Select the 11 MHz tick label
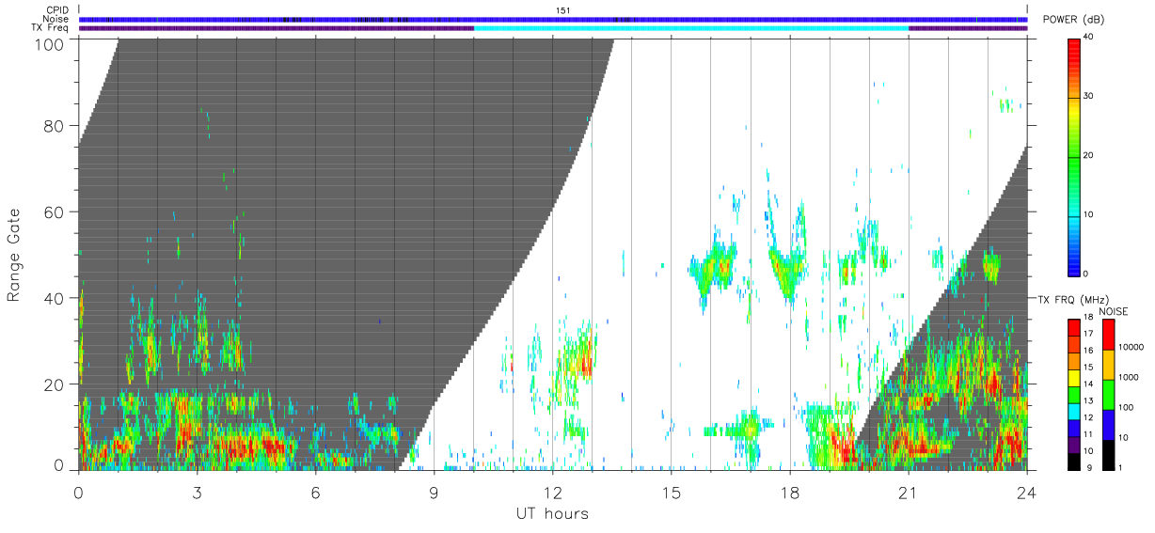Image resolution: width=1155 pixels, height=533 pixels. [1088, 434]
